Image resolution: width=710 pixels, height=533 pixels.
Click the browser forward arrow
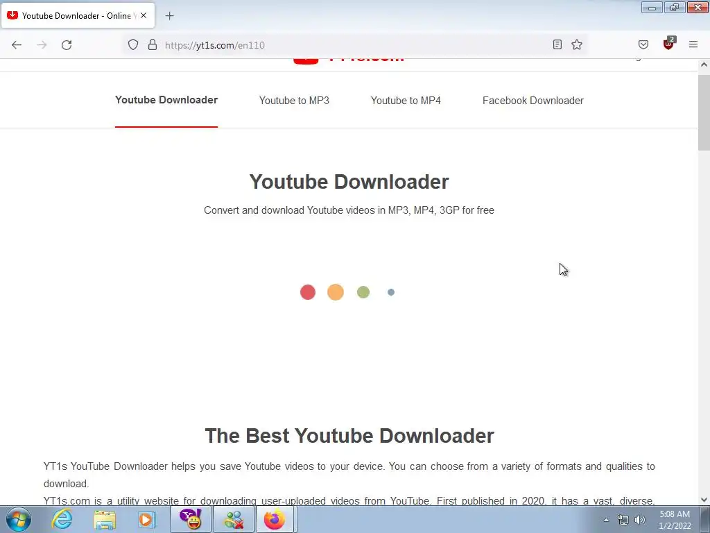[x=42, y=45]
